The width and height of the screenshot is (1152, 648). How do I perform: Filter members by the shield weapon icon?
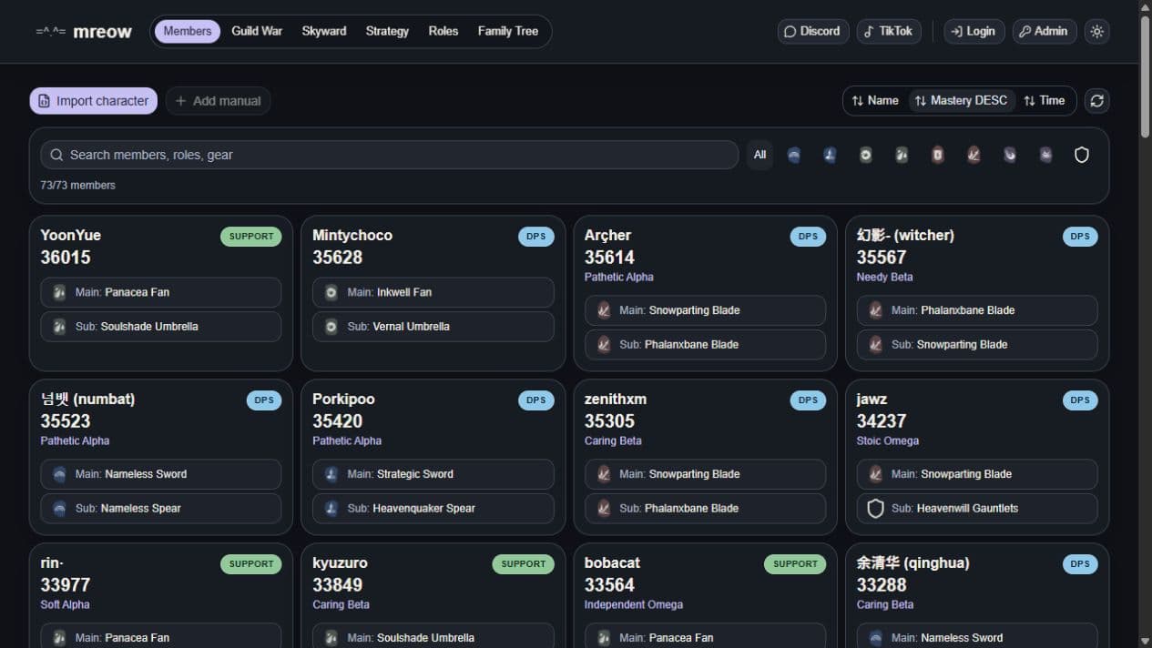pyautogui.click(x=1082, y=155)
